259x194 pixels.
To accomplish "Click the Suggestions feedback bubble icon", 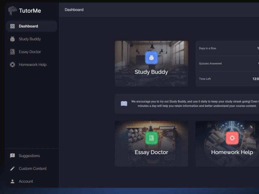I will pyautogui.click(x=12, y=156).
